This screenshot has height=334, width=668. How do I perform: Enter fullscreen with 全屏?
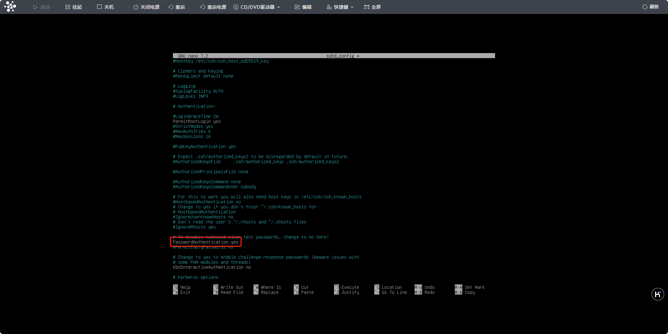(x=372, y=7)
